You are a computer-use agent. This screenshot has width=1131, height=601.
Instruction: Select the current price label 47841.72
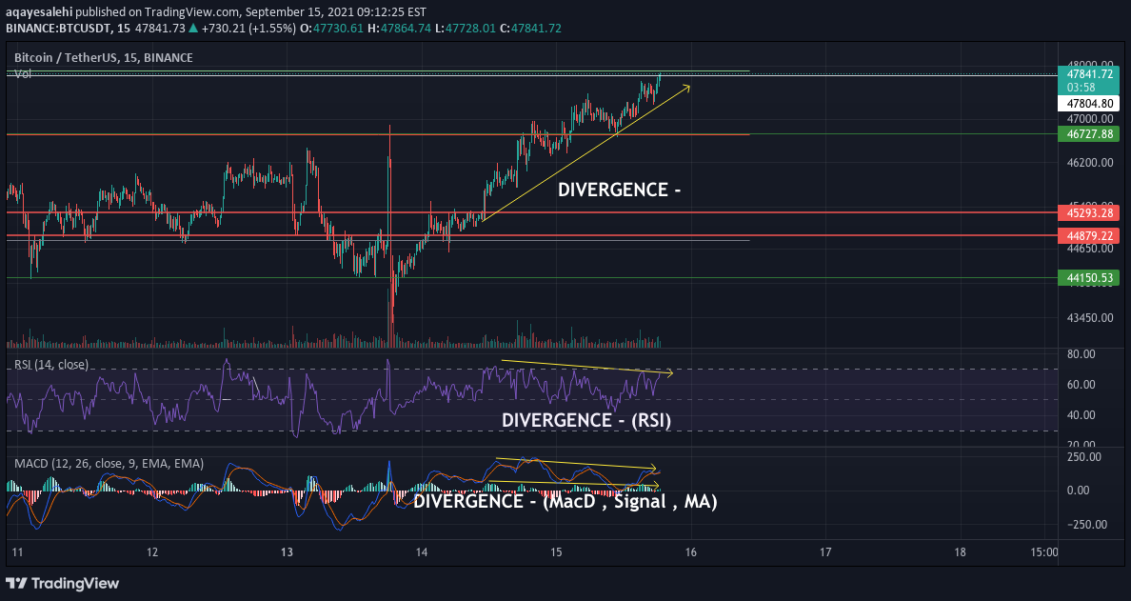coord(1088,73)
